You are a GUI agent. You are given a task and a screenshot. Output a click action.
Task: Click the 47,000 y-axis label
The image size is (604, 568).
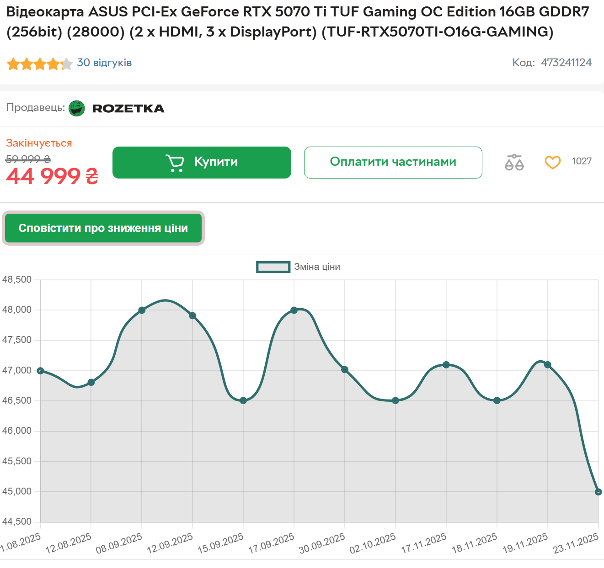[17, 370]
